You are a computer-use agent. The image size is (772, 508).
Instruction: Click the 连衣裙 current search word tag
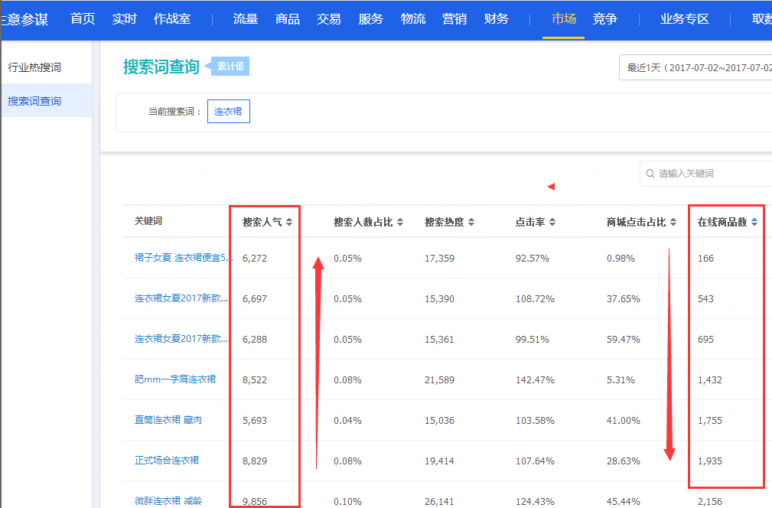tap(228, 112)
